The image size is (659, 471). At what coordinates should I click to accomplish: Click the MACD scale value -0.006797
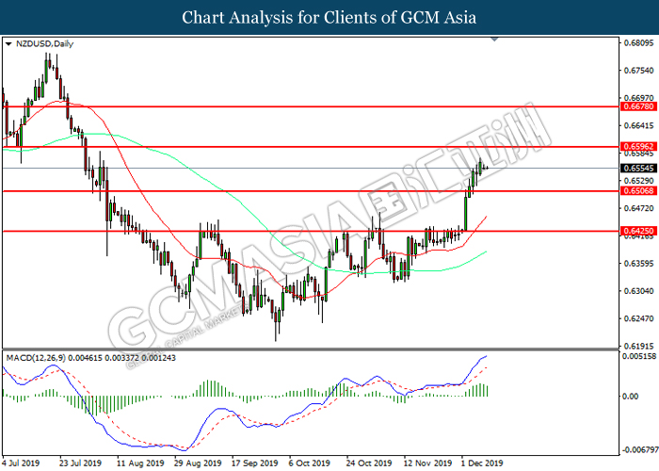(x=640, y=450)
